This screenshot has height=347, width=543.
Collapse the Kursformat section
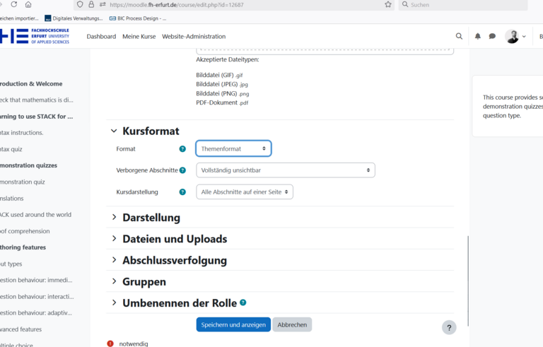pyautogui.click(x=114, y=131)
